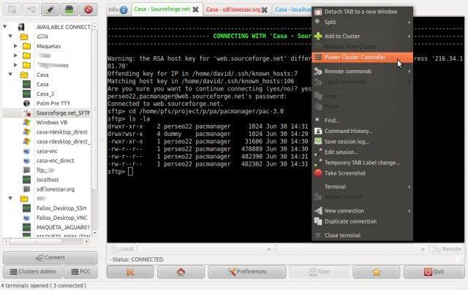Select Detach TAB to a new Window
This screenshot has height=290, width=468.
pos(363,12)
